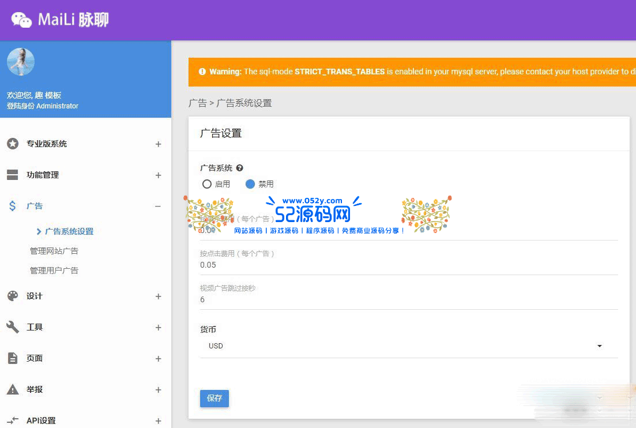Click the warning triangle icon for 举报
636x428 pixels.
(x=13, y=389)
